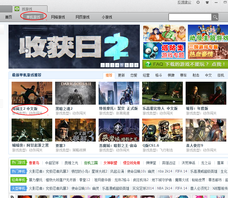Click the 经典单机 green label
This screenshot has width=228, height=198.
[18, 180]
